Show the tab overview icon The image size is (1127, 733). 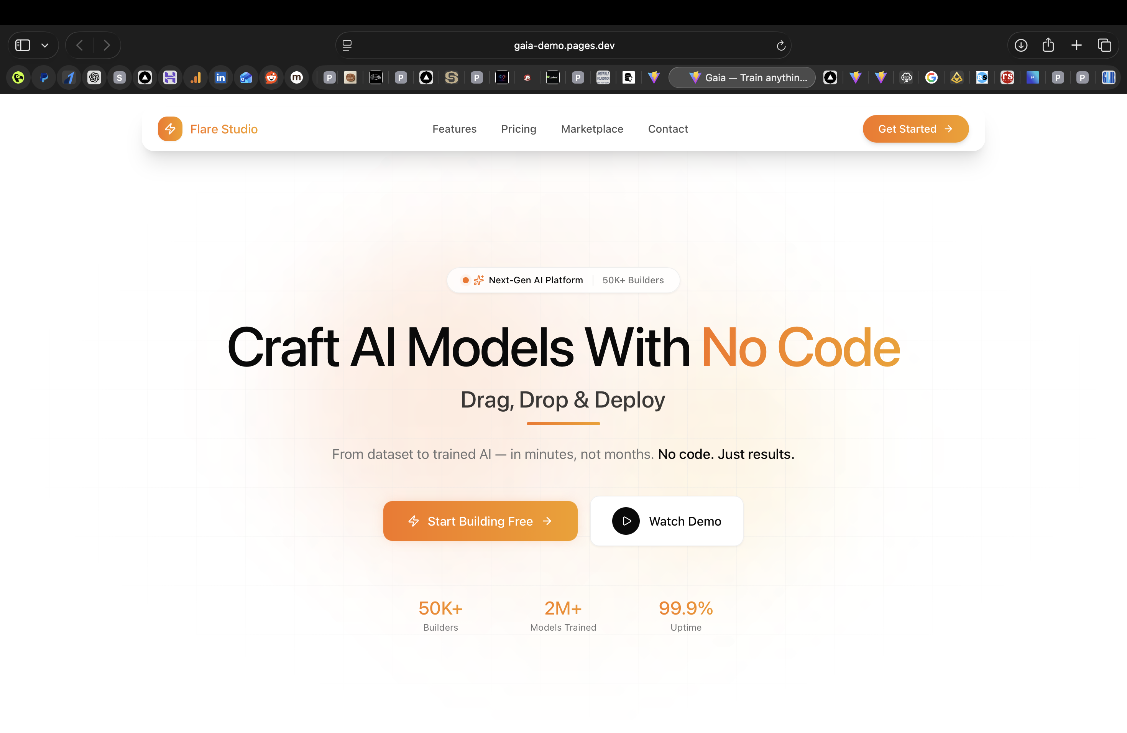point(1104,46)
